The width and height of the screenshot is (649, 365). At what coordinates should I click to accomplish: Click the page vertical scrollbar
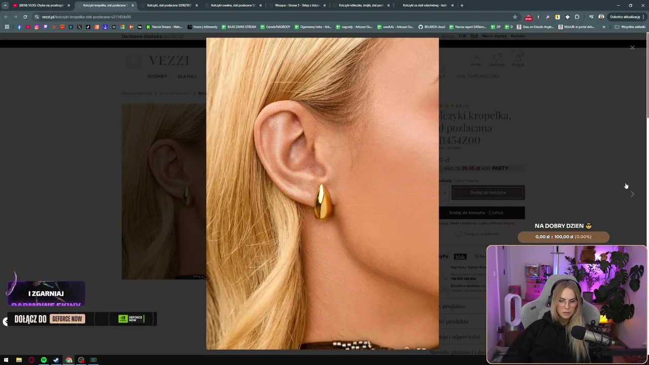coord(647,76)
